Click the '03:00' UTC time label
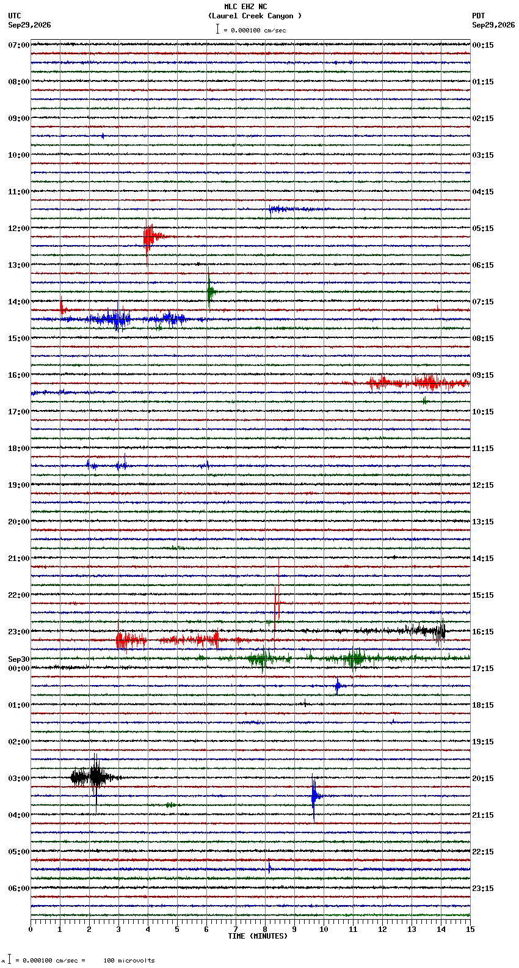Viewport: 519px width, 968px height. (19, 779)
